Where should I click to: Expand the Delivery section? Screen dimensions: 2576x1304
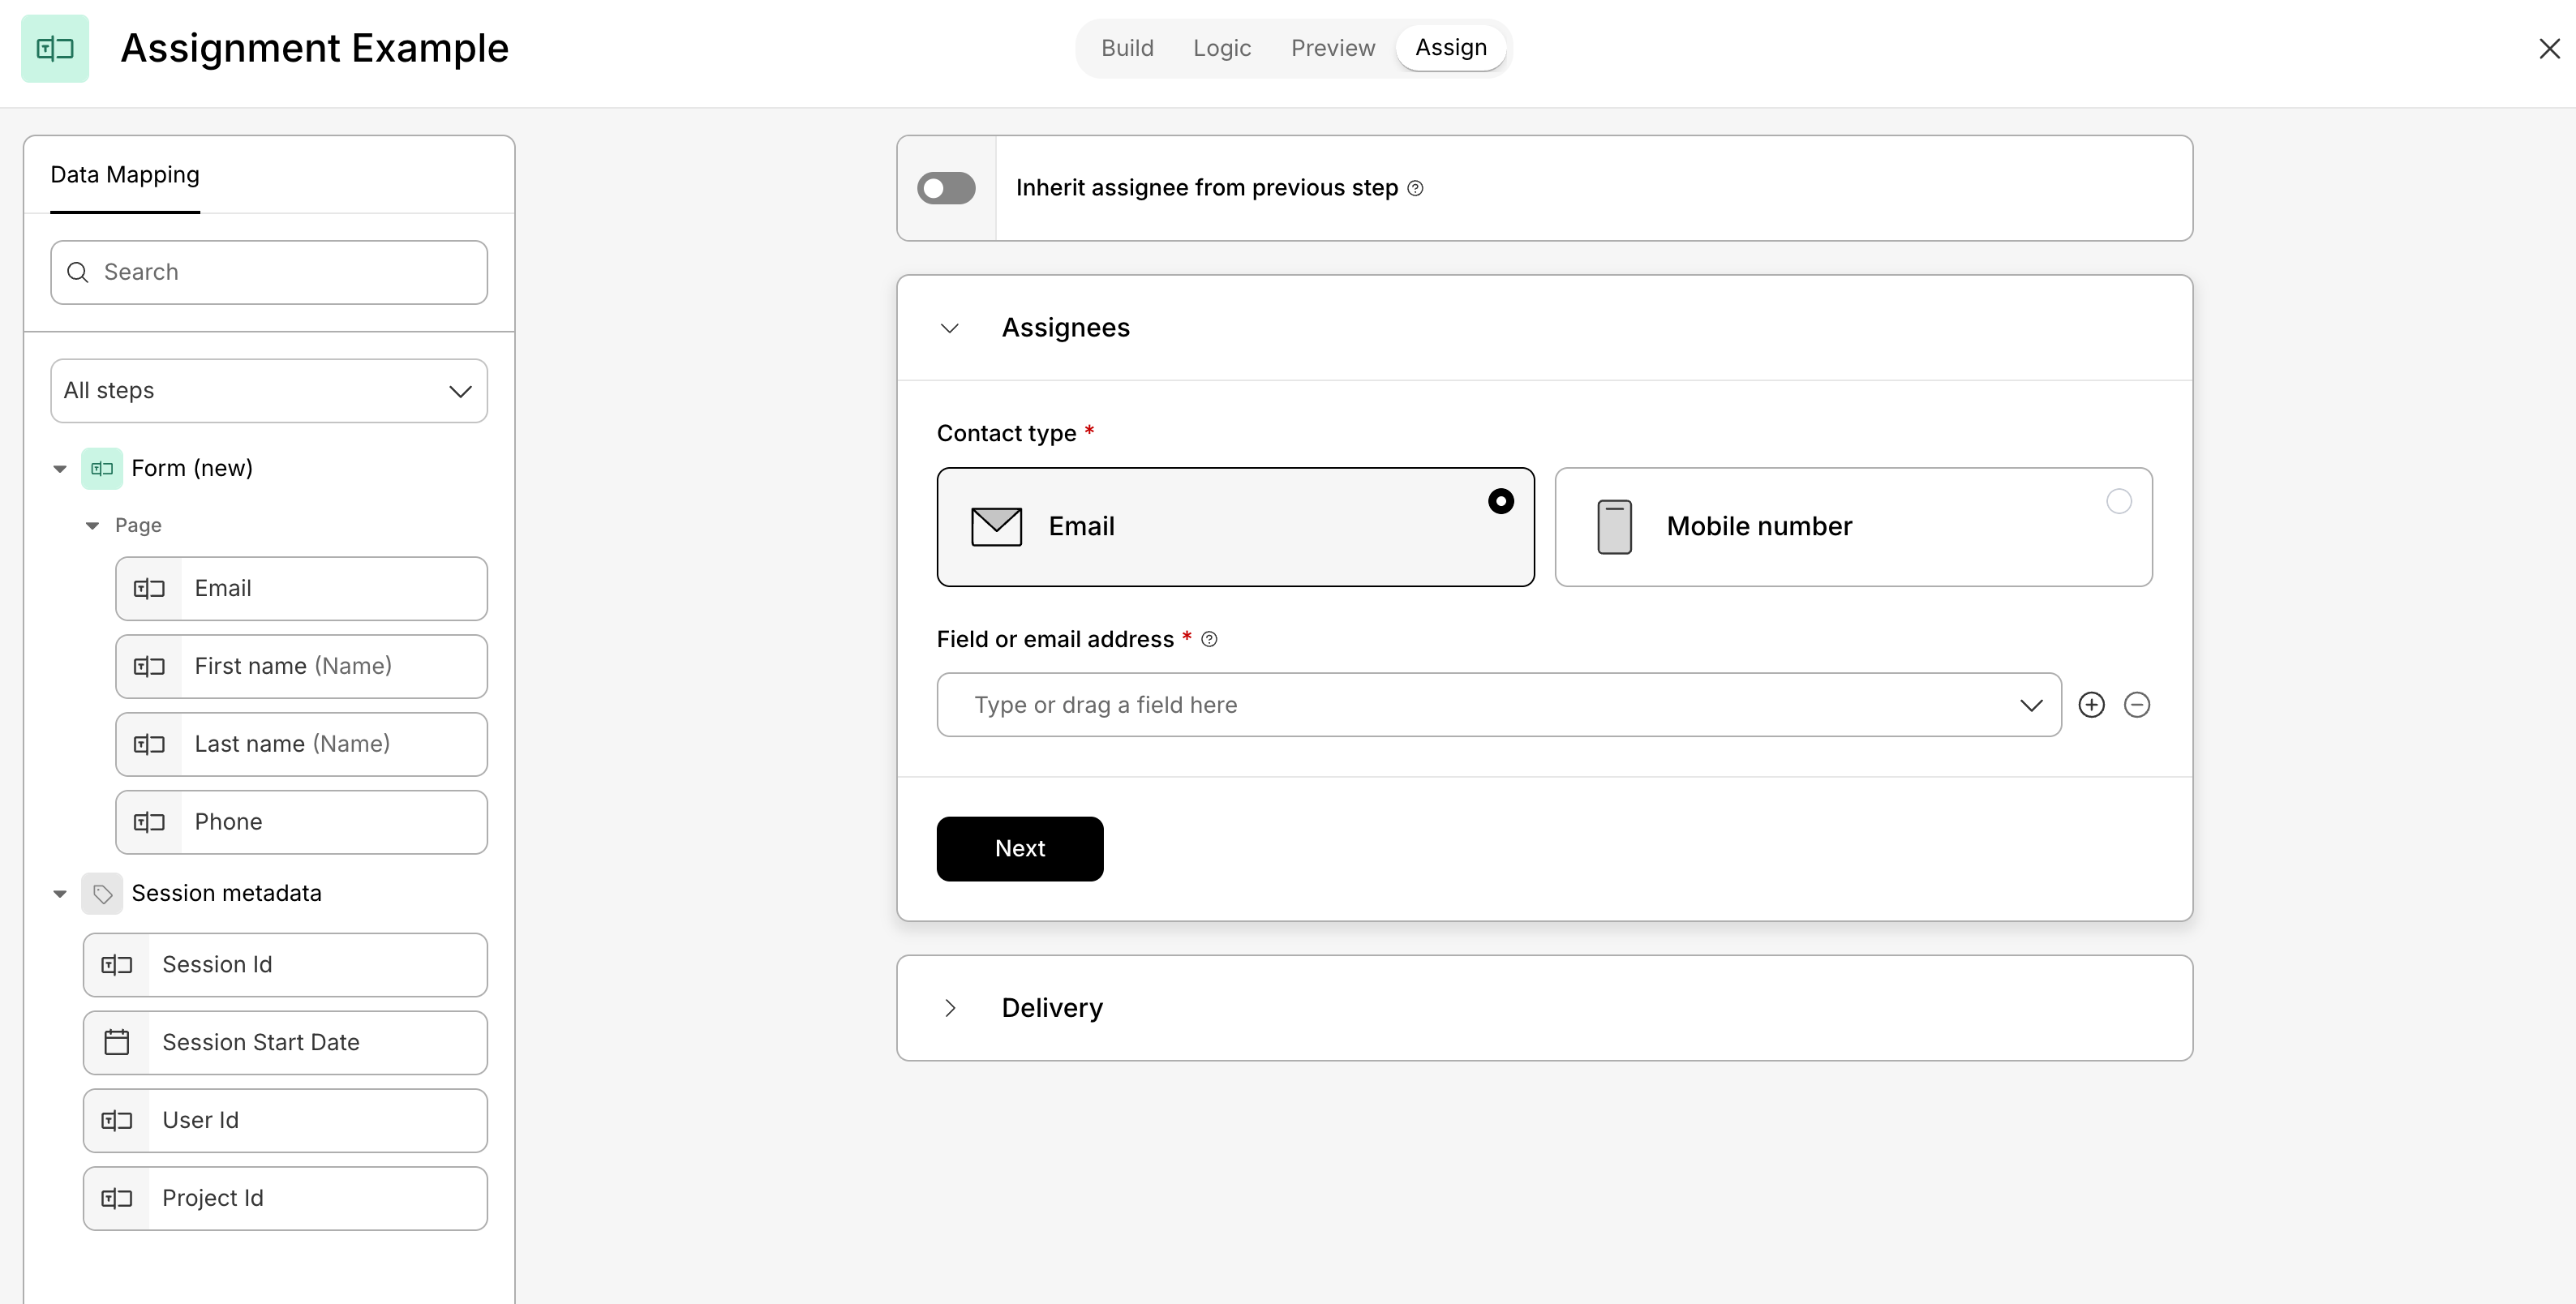(x=950, y=1008)
